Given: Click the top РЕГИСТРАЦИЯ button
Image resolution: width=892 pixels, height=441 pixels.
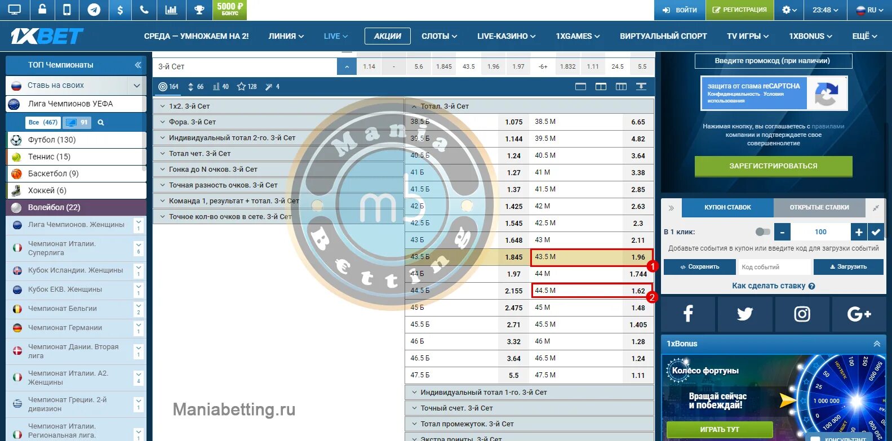Looking at the screenshot, I should (x=739, y=10).
